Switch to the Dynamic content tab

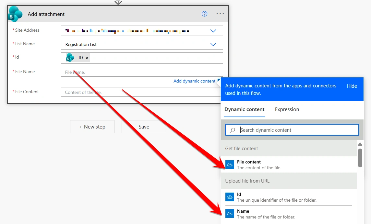coord(245,109)
